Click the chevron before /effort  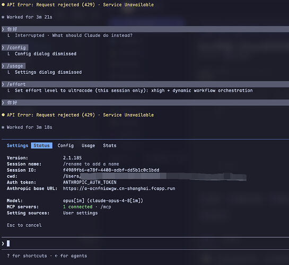(3, 84)
